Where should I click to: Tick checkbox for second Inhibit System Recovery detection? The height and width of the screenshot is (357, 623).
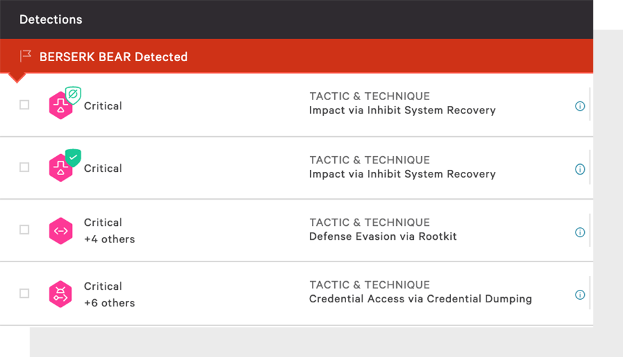(24, 167)
